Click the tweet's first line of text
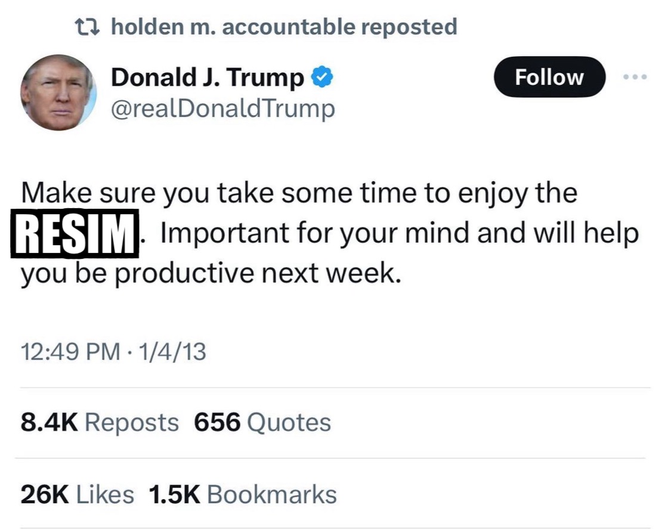 pos(299,194)
